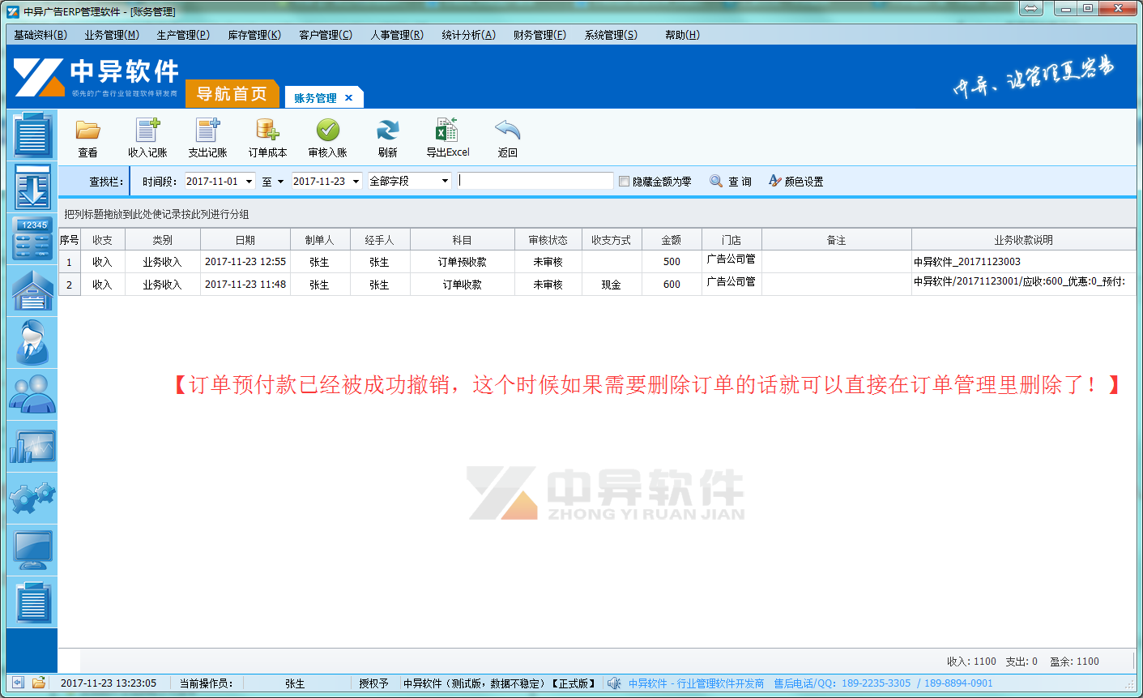Open the start date 2017-11-01 dropdown
This screenshot has width=1143, height=698.
pyautogui.click(x=249, y=182)
